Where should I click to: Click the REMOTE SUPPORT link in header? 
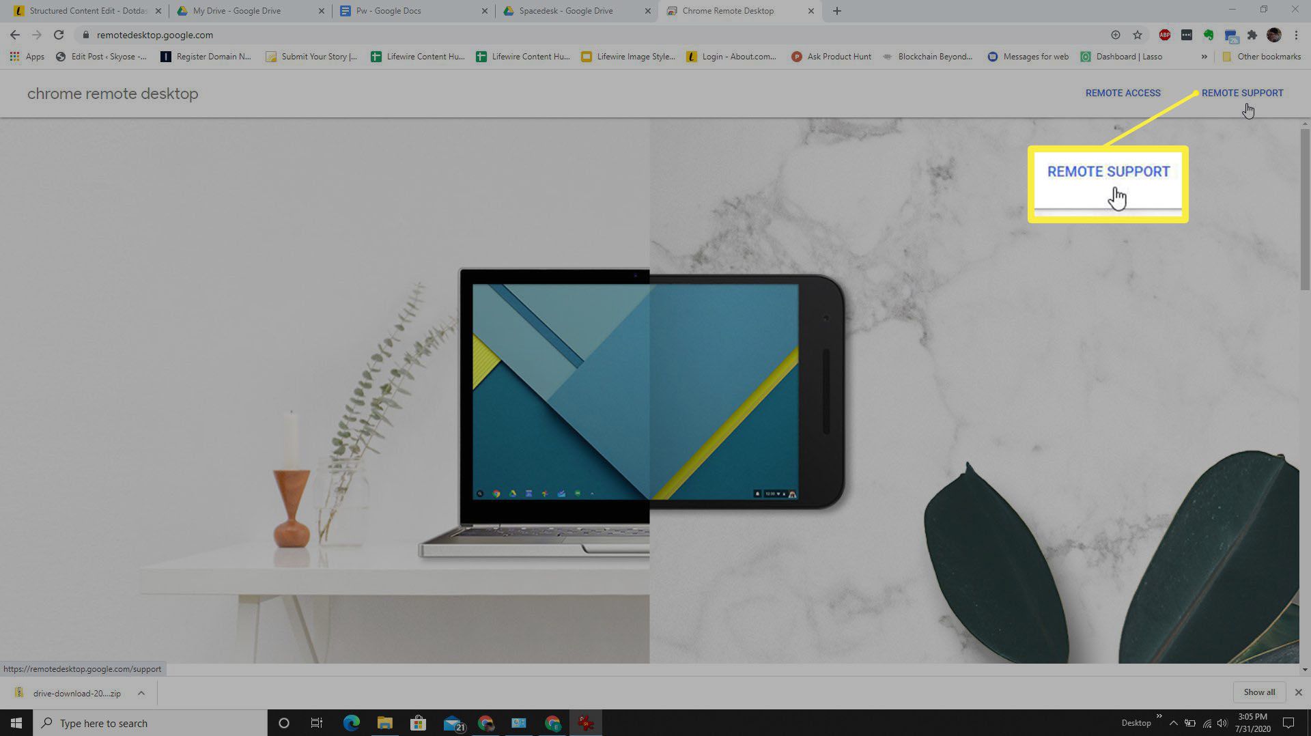(x=1242, y=93)
